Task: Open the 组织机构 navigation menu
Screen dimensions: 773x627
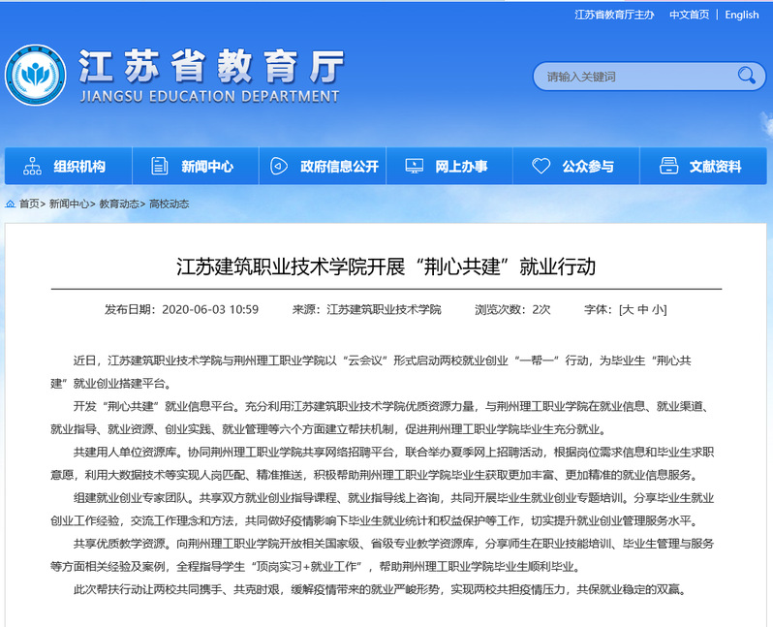Action: point(79,166)
